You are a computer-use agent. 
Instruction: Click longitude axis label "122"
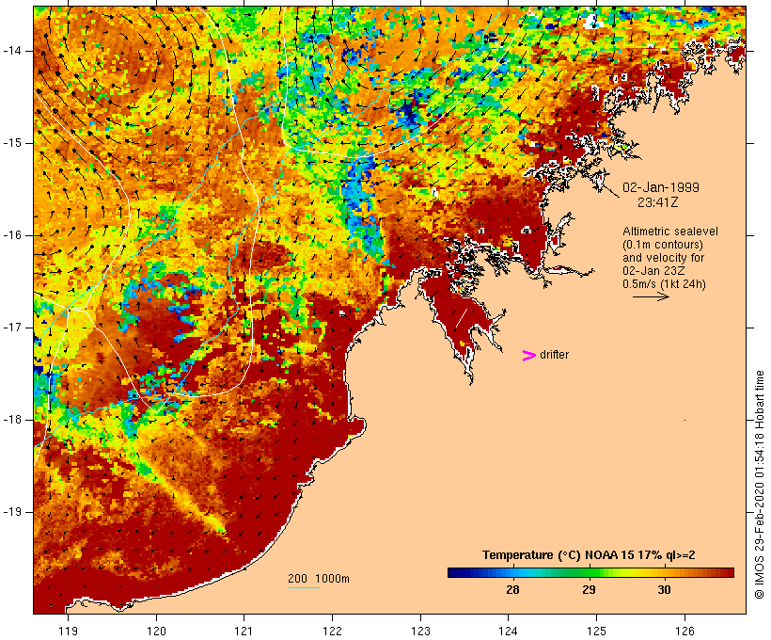tap(333, 631)
